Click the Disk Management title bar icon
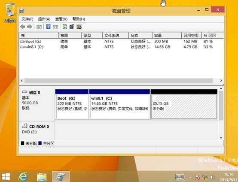 (x=22, y=11)
